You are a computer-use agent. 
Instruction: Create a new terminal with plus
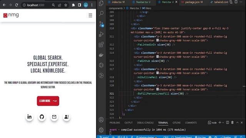point(220,123)
